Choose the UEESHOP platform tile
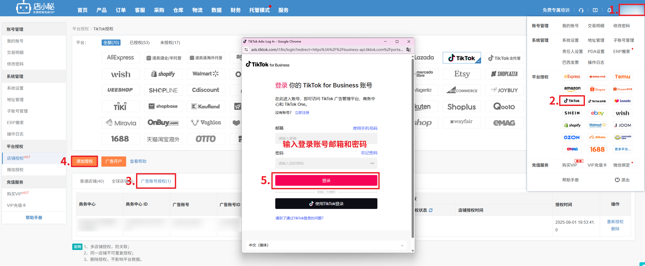This screenshot has width=645, height=266. [121, 90]
